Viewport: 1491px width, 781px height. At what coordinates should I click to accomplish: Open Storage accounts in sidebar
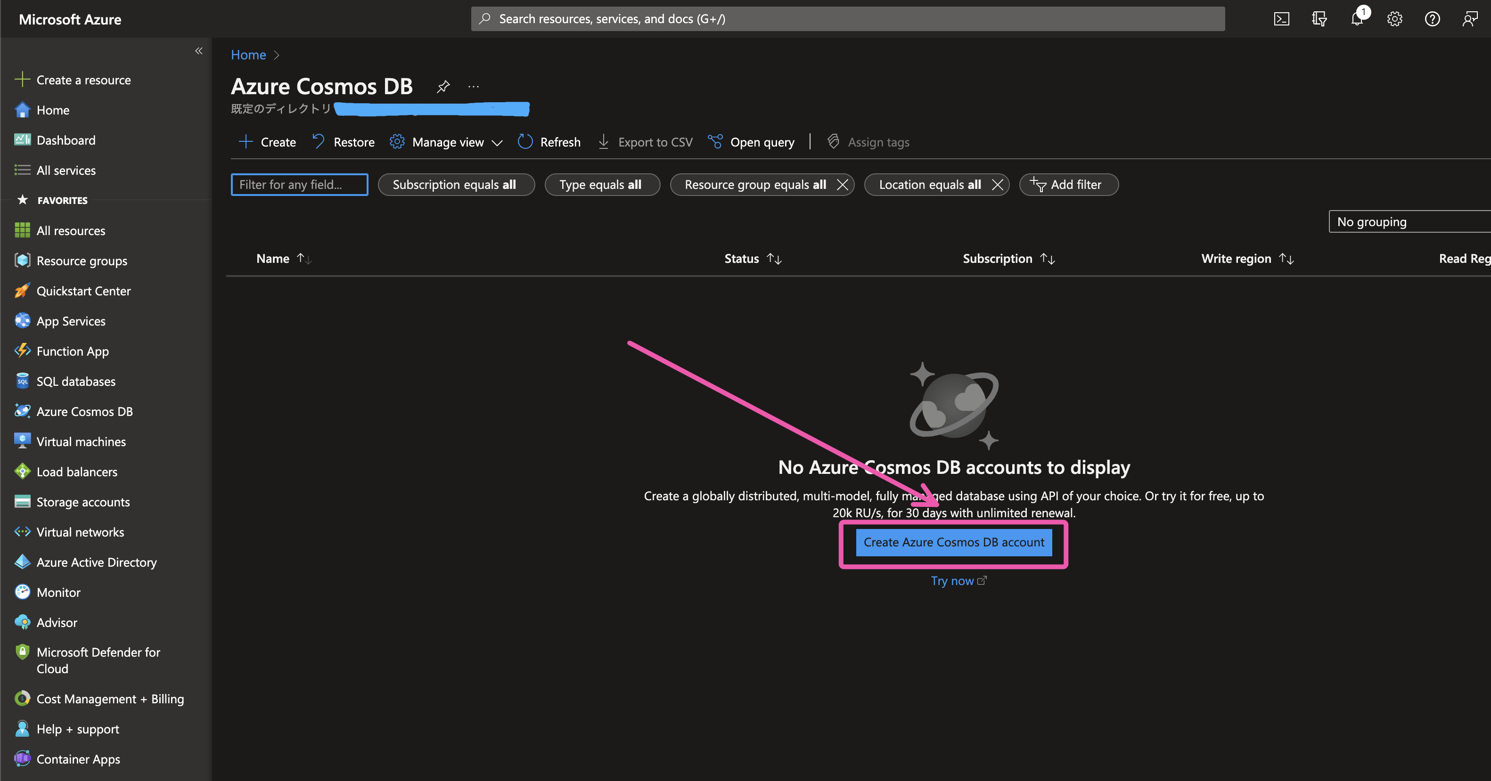[83, 502]
